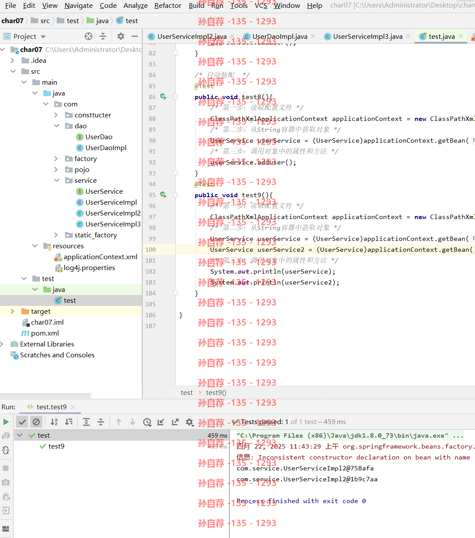Screen dimensions: 475x538
Task: Toggle sort tests alphabetically
Action: [x=54, y=422]
